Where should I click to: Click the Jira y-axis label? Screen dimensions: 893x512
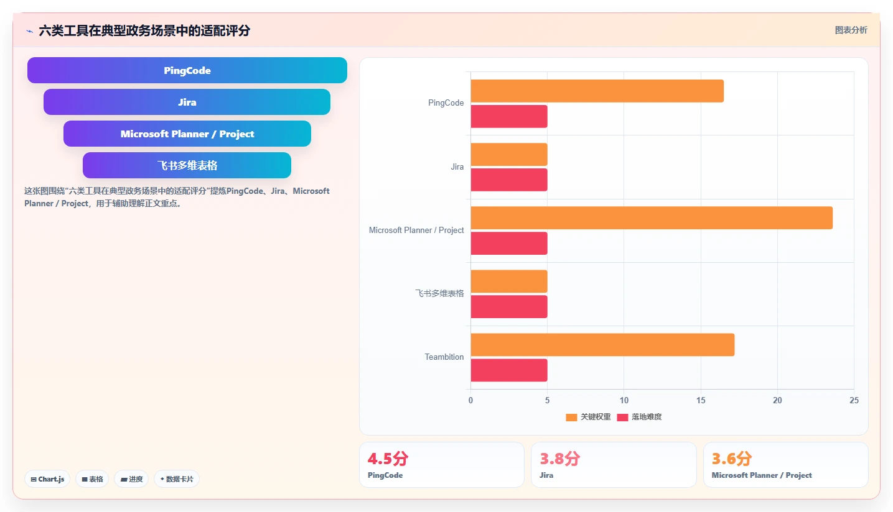[457, 167]
